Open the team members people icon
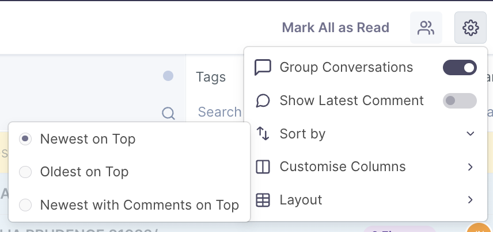This screenshot has height=232, width=493. (x=426, y=28)
